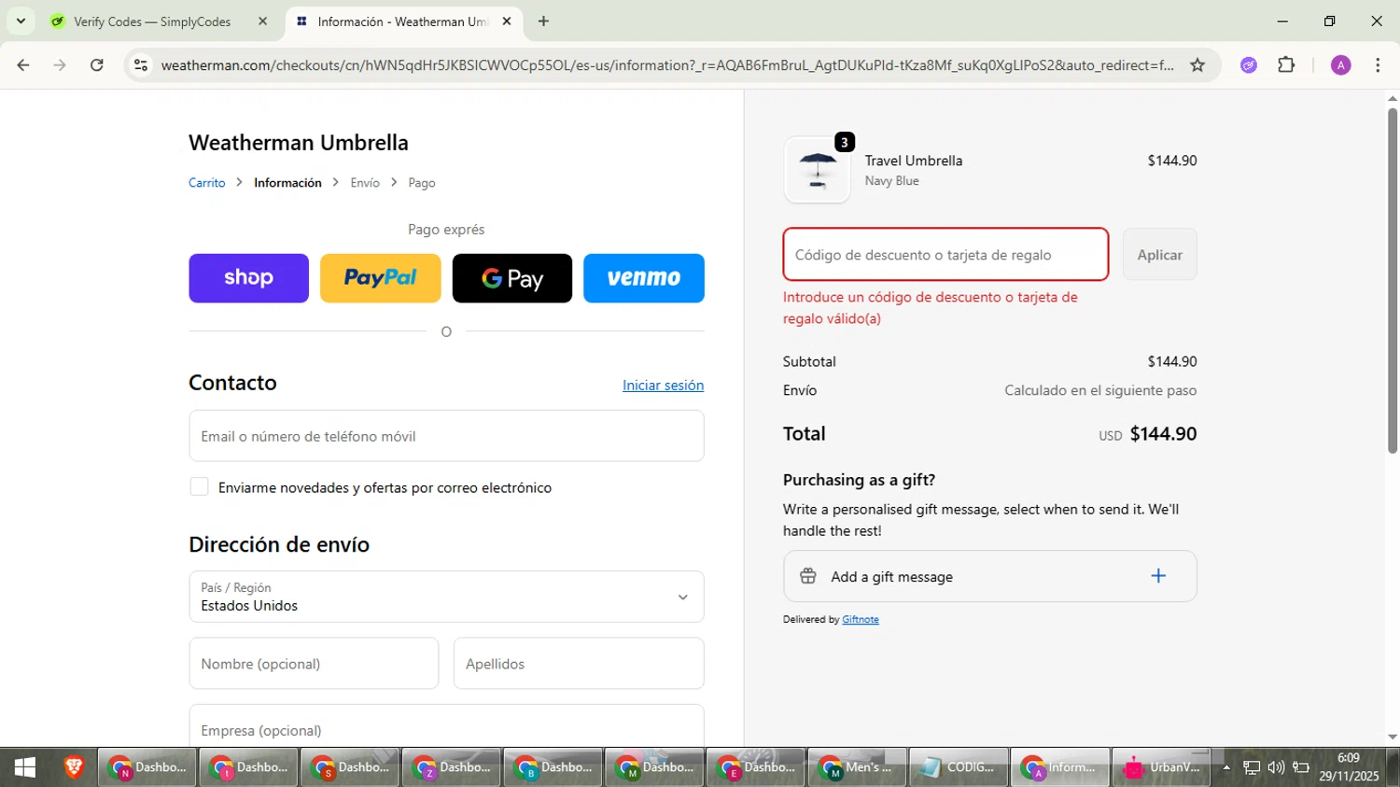Check the email news and offers checkbox

click(199, 486)
